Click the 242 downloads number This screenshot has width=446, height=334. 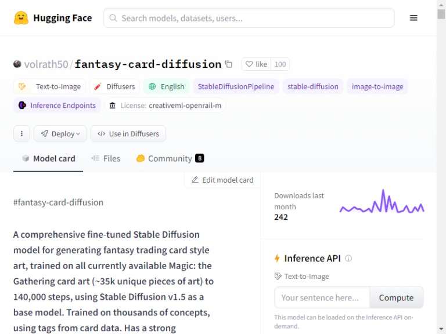pyautogui.click(x=281, y=217)
